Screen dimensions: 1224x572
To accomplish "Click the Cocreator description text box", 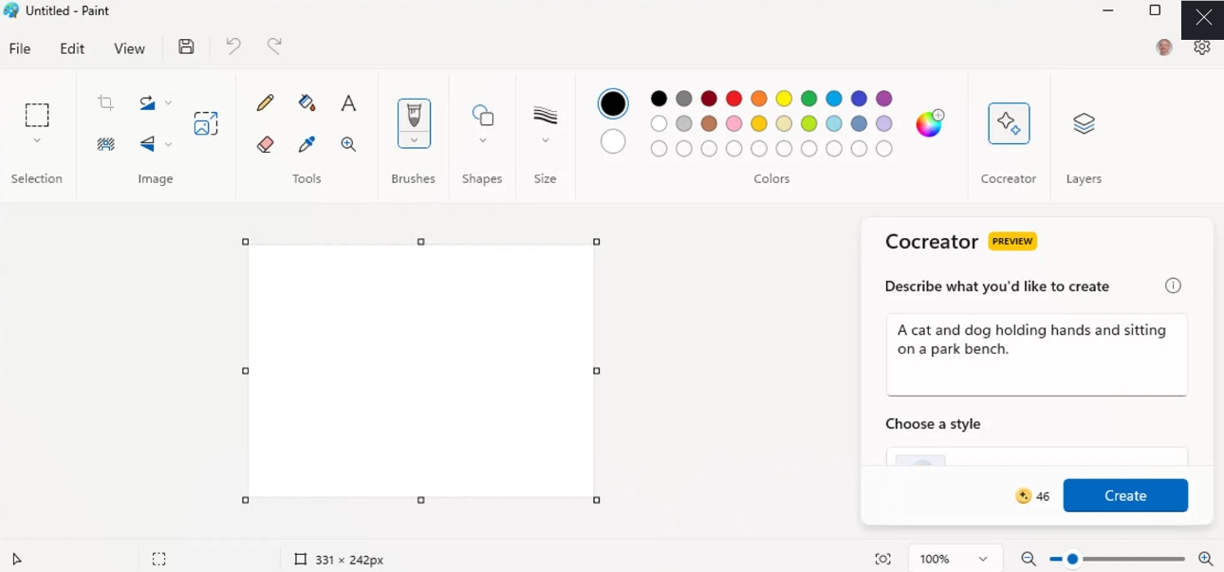I will pyautogui.click(x=1037, y=355).
